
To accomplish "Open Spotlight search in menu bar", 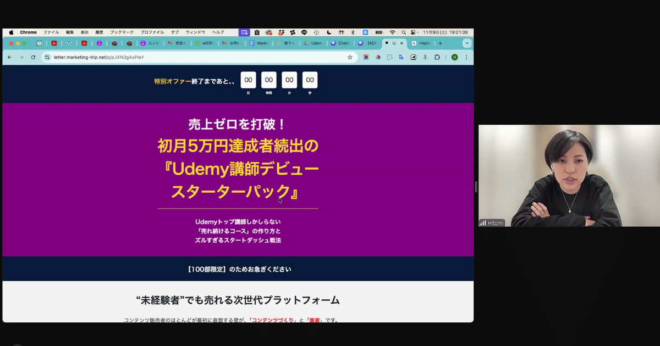I will pos(404,32).
